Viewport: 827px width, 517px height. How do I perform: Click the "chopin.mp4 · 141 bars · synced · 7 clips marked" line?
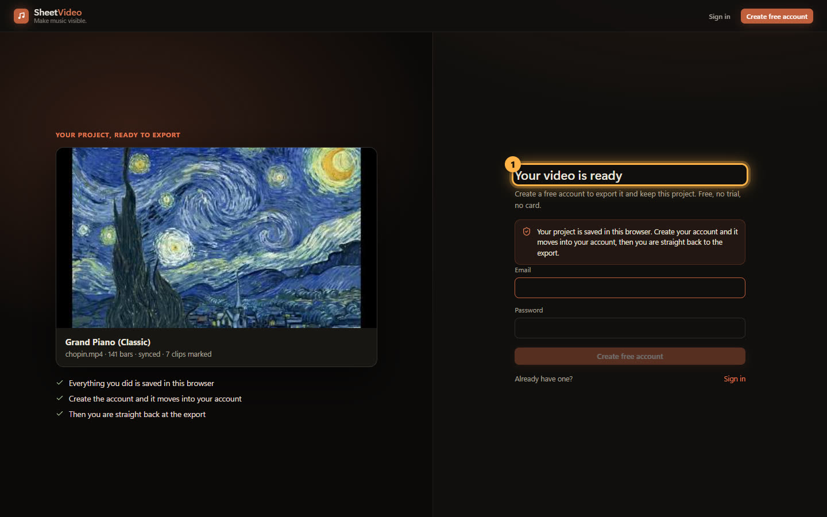coord(138,354)
